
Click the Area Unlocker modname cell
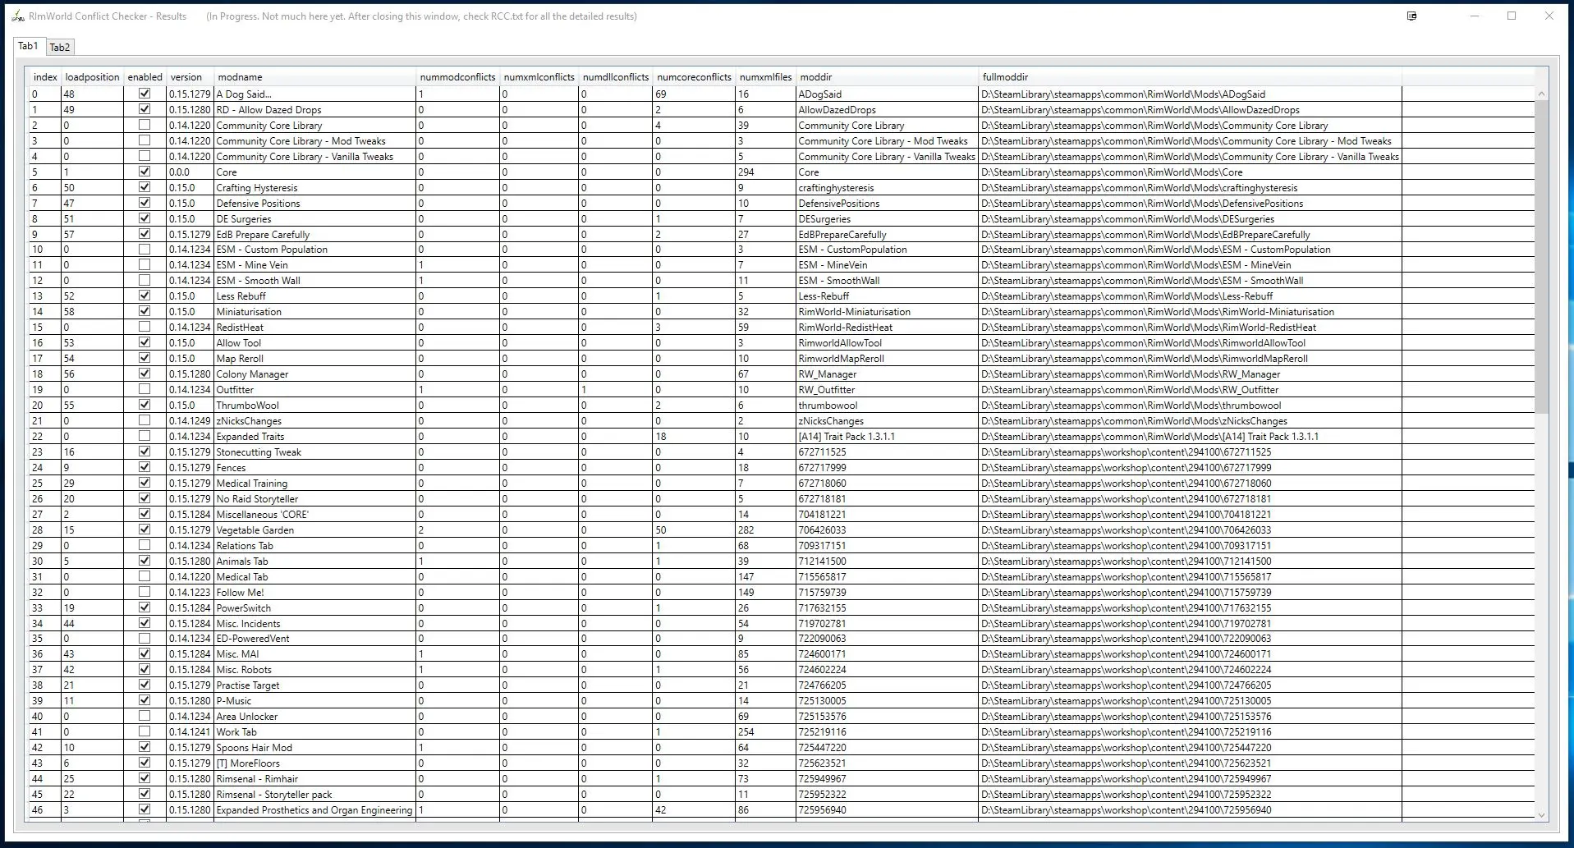[315, 716]
